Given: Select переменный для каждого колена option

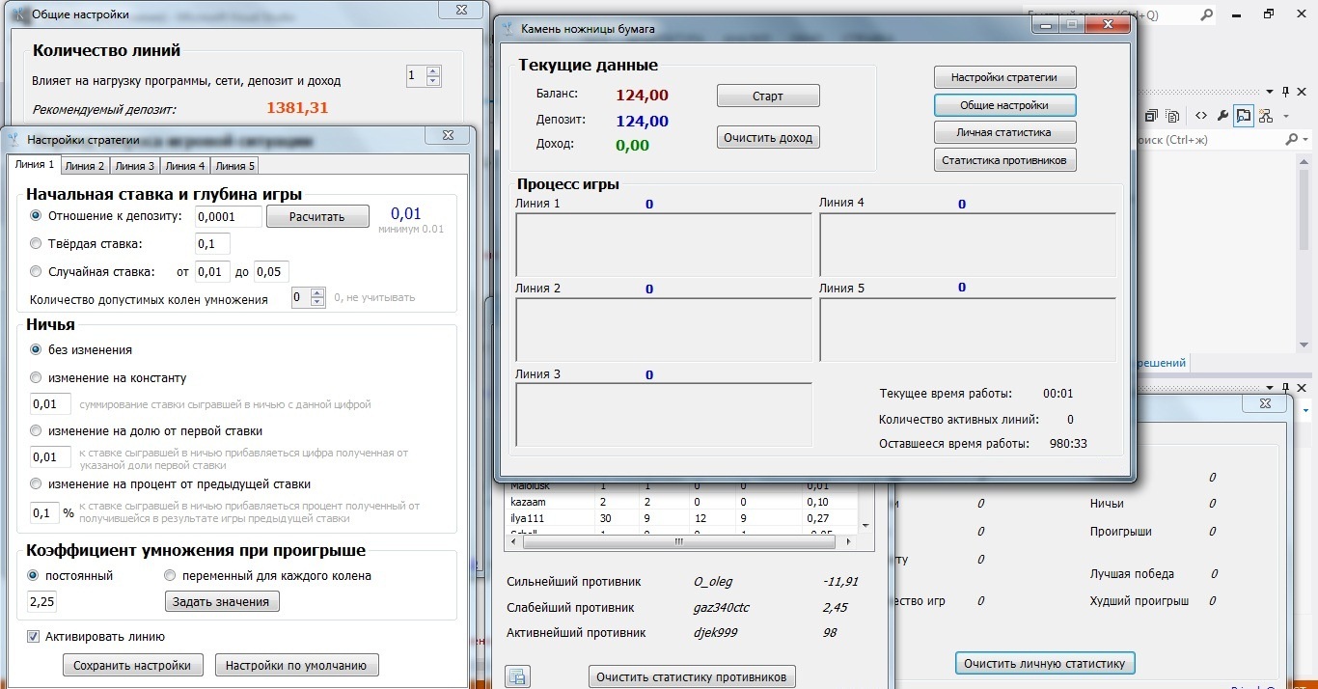Looking at the screenshot, I should click(x=170, y=576).
